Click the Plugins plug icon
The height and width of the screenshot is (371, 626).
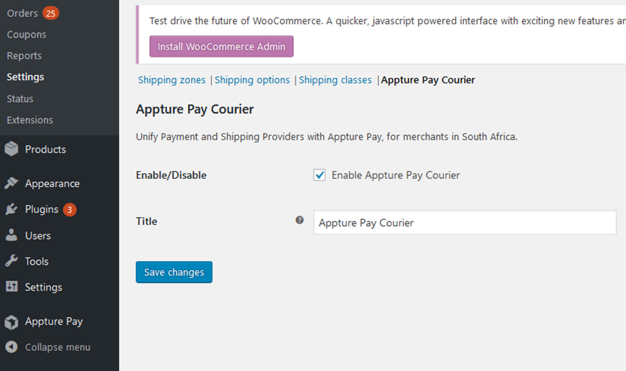(11, 210)
